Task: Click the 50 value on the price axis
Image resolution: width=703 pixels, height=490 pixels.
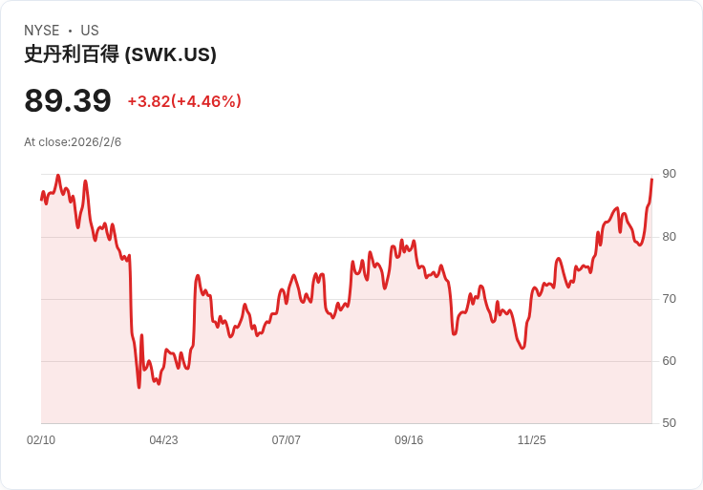Action: [670, 422]
